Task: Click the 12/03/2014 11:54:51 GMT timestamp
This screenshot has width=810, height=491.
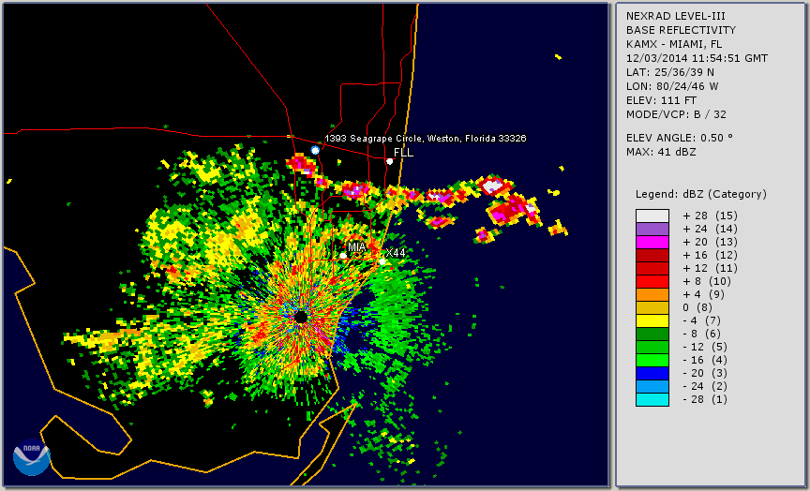Action: point(697,58)
